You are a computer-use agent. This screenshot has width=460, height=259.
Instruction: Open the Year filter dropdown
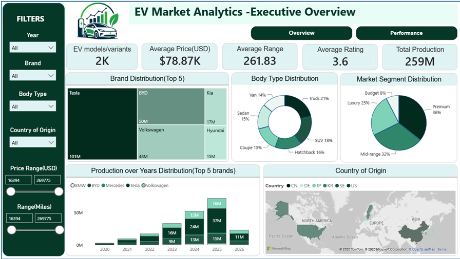(32, 48)
